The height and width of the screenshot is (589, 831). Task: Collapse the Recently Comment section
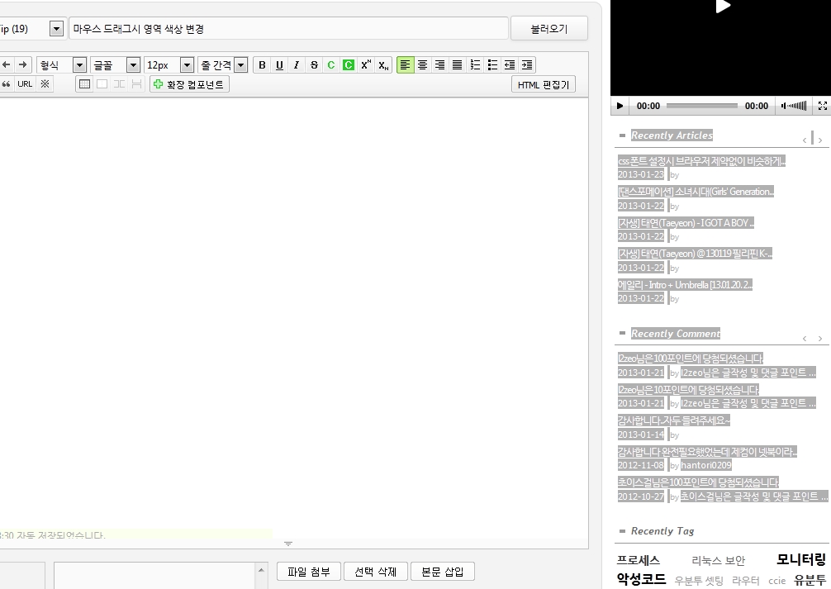point(622,334)
